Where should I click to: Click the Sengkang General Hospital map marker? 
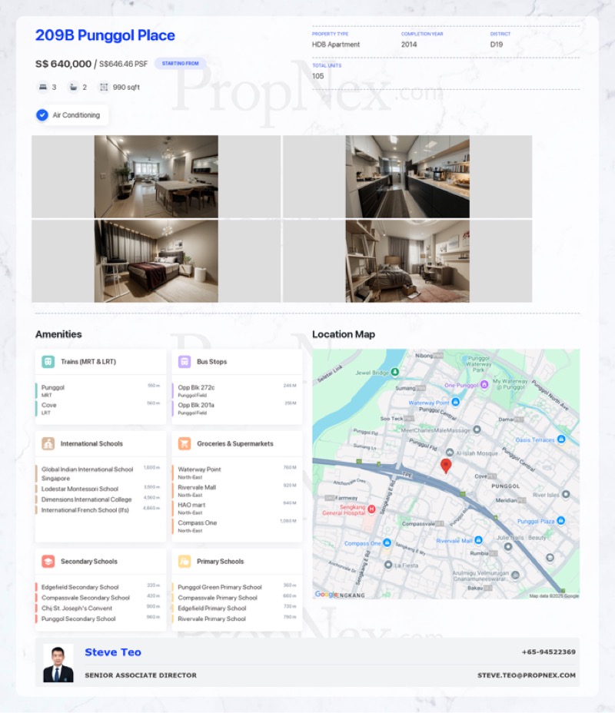coord(372,509)
